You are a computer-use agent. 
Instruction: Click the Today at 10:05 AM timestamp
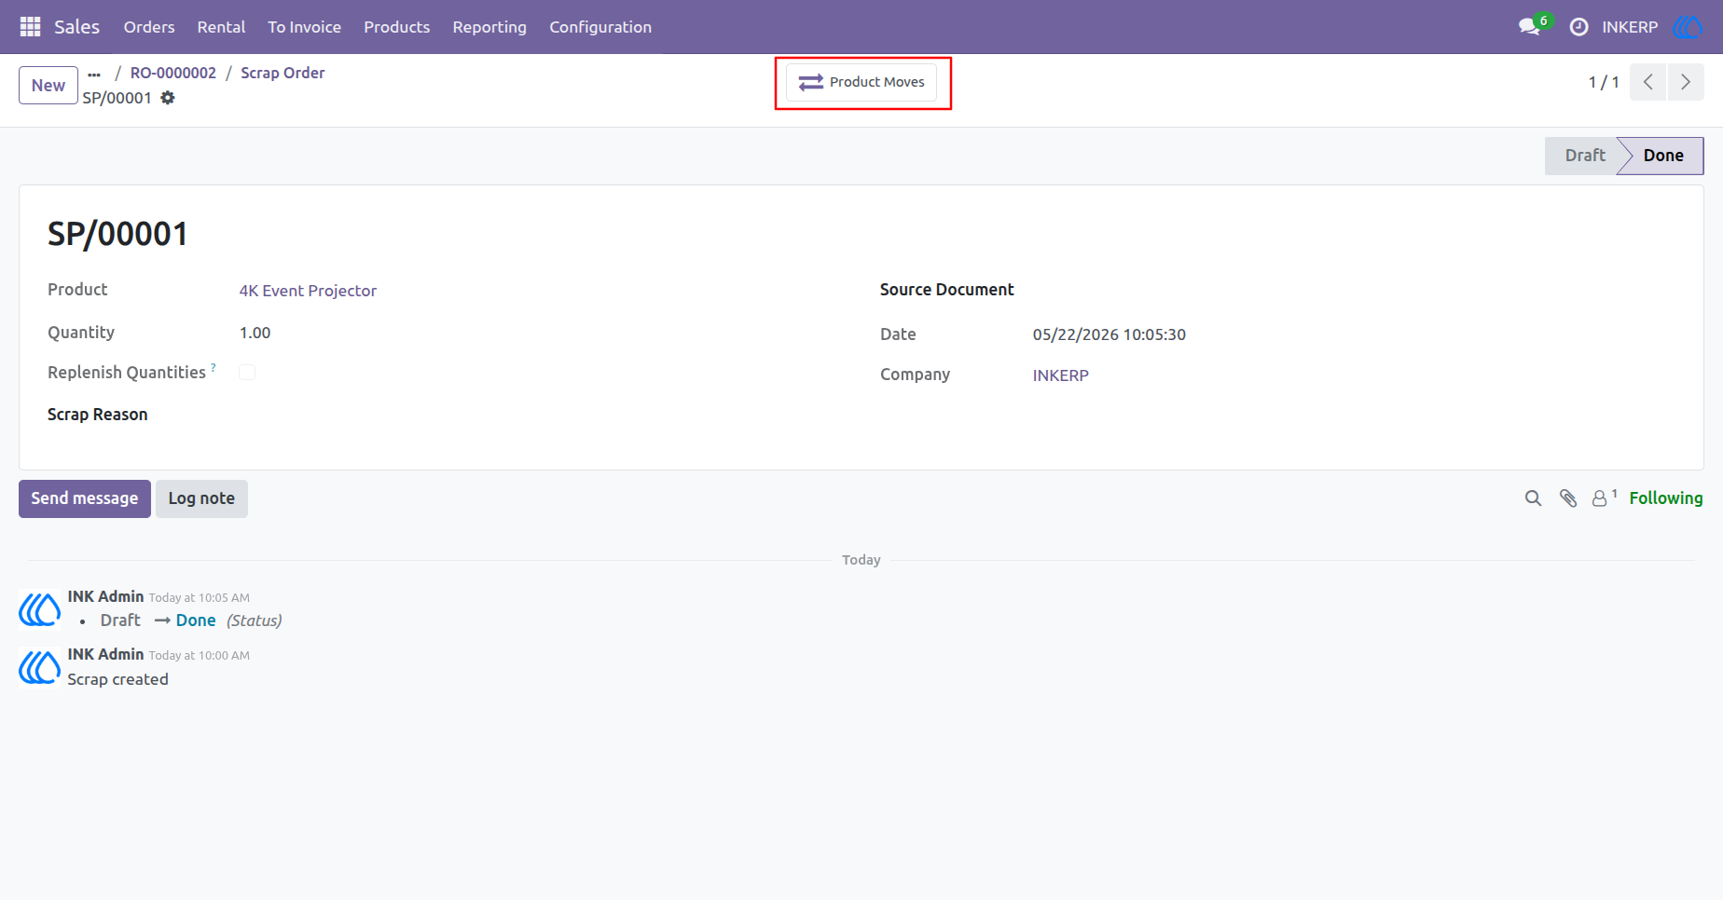pos(200,598)
